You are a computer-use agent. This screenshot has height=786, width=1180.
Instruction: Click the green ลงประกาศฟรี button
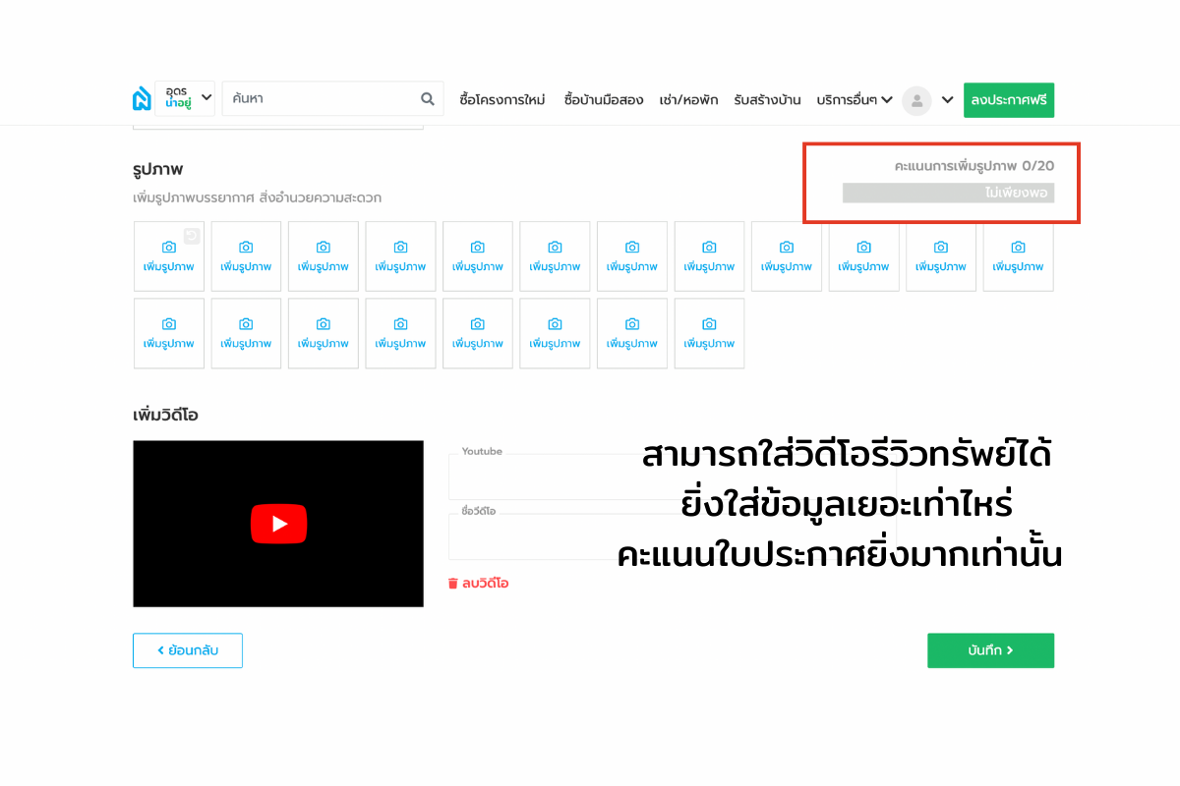(x=1009, y=100)
